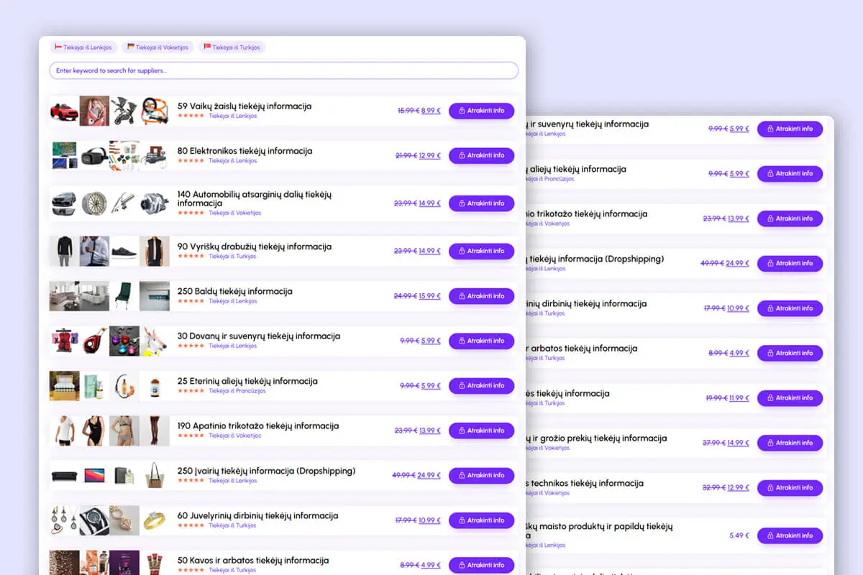Click star rating under 90 Vyriškų drabužių
Viewport: 863px width, 575px height.
click(191, 257)
